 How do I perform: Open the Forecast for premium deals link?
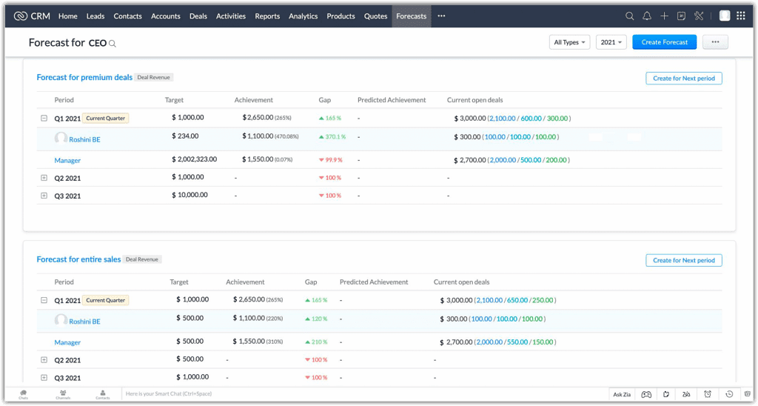click(84, 78)
